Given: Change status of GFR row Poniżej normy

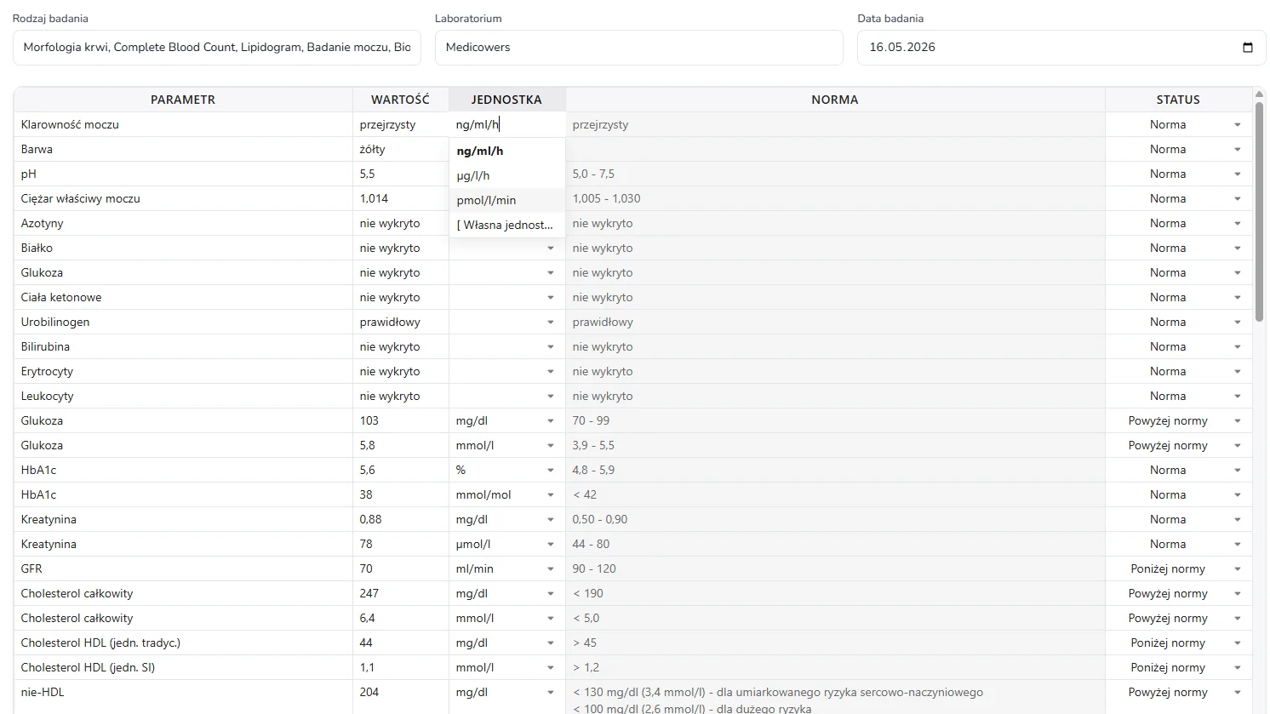Looking at the screenshot, I should (x=1179, y=568).
